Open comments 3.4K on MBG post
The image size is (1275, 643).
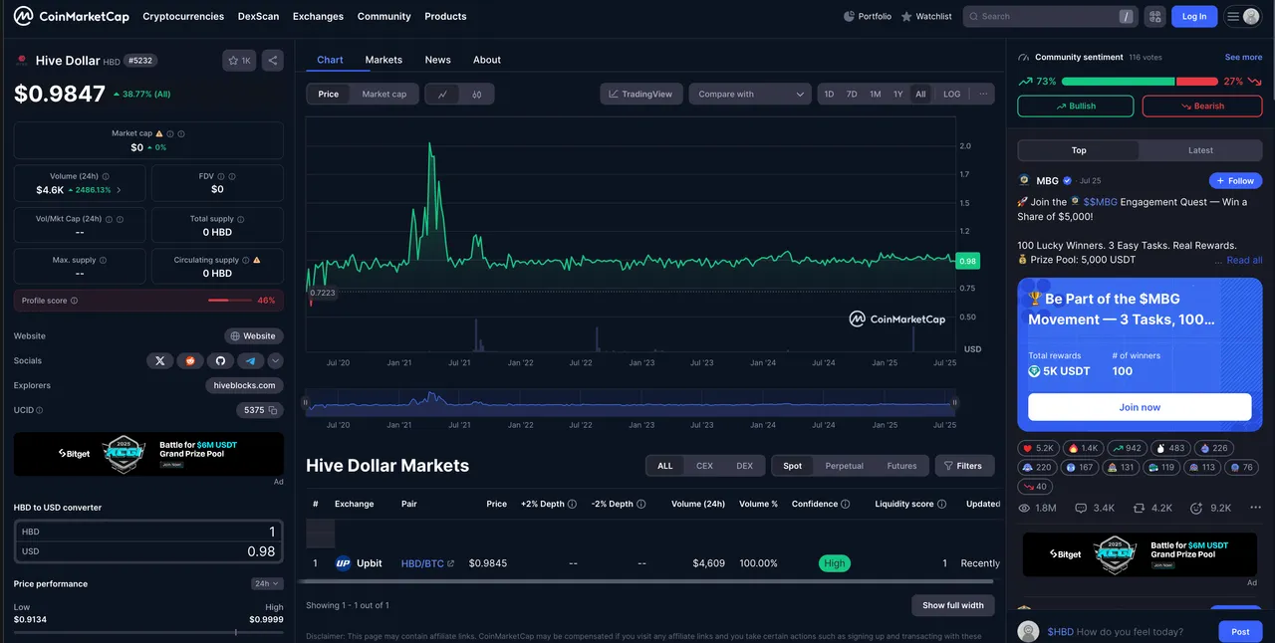(x=1095, y=508)
